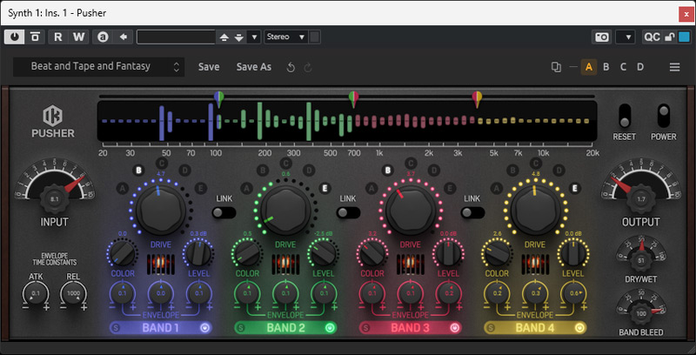Image resolution: width=696 pixels, height=355 pixels.
Task: Select preset slot A
Action: point(589,68)
